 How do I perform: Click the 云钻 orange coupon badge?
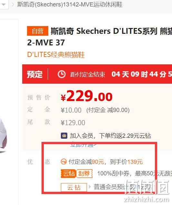click(x=69, y=173)
